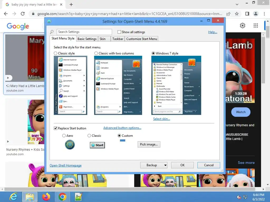Click Select skin... link
The height and width of the screenshot is (202, 270).
[x=162, y=119]
